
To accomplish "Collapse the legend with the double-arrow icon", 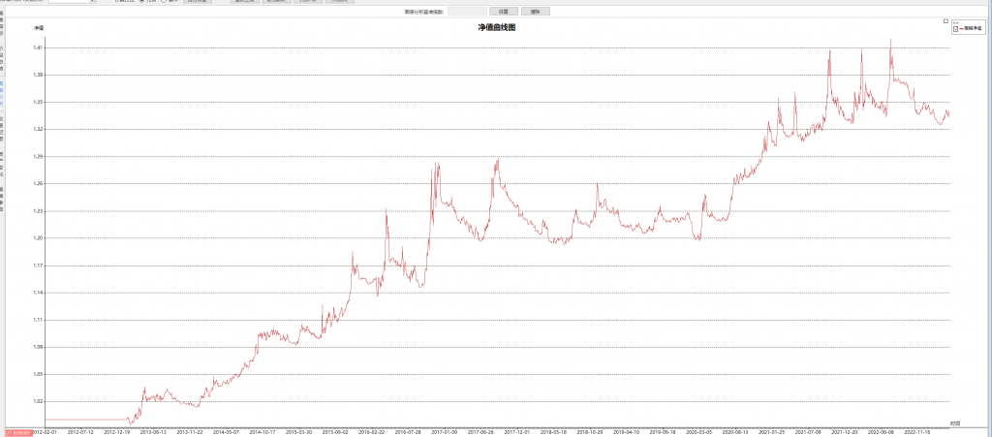I will [955, 21].
